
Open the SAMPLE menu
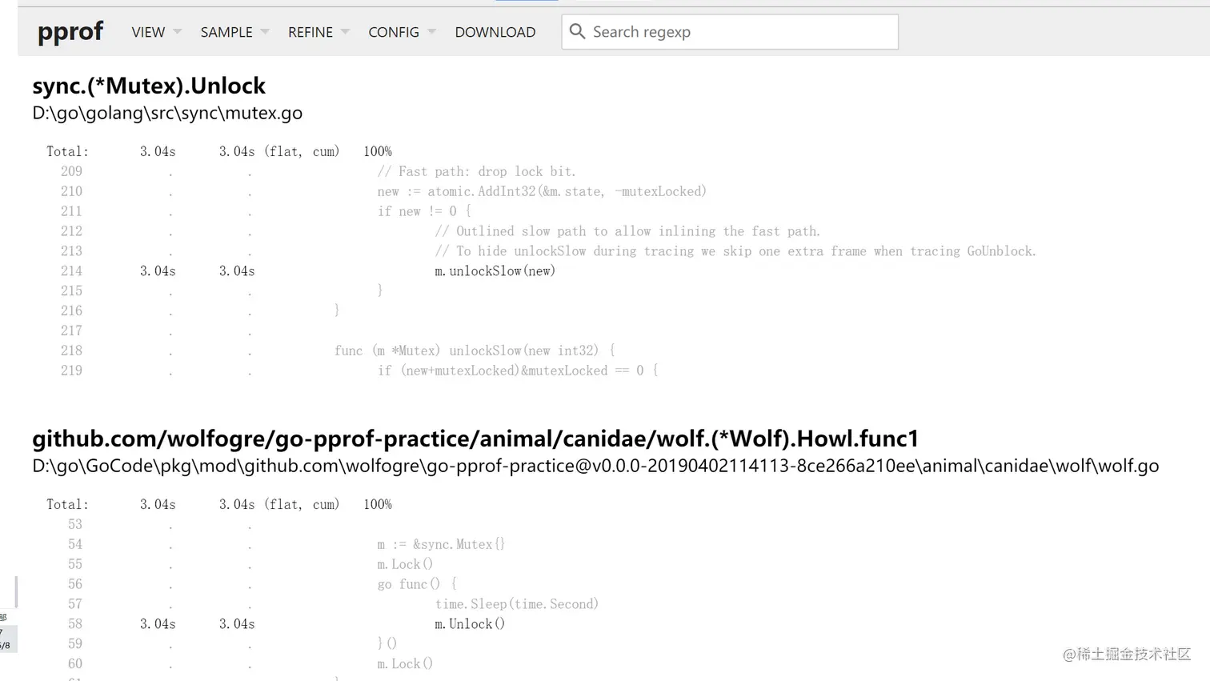(x=226, y=32)
